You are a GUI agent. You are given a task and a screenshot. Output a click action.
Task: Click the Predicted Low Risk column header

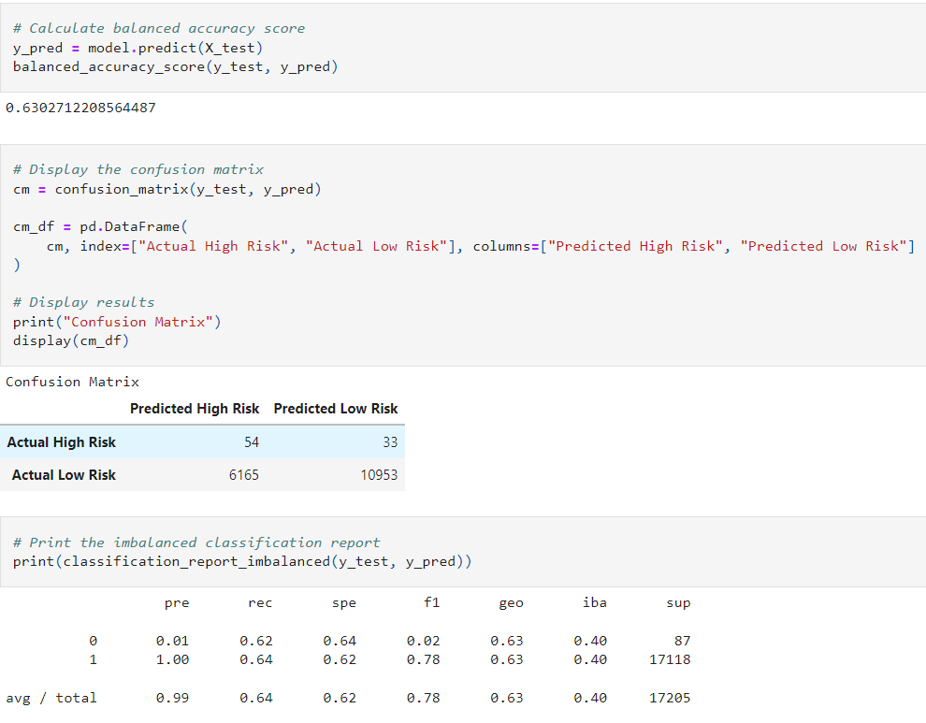pos(336,409)
